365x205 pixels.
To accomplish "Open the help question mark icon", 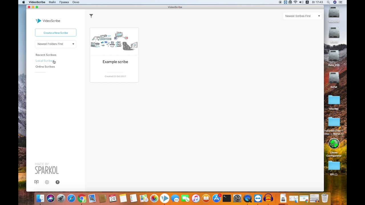I will [x=58, y=182].
